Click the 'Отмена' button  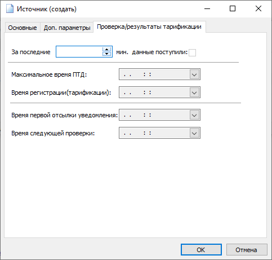(247, 250)
